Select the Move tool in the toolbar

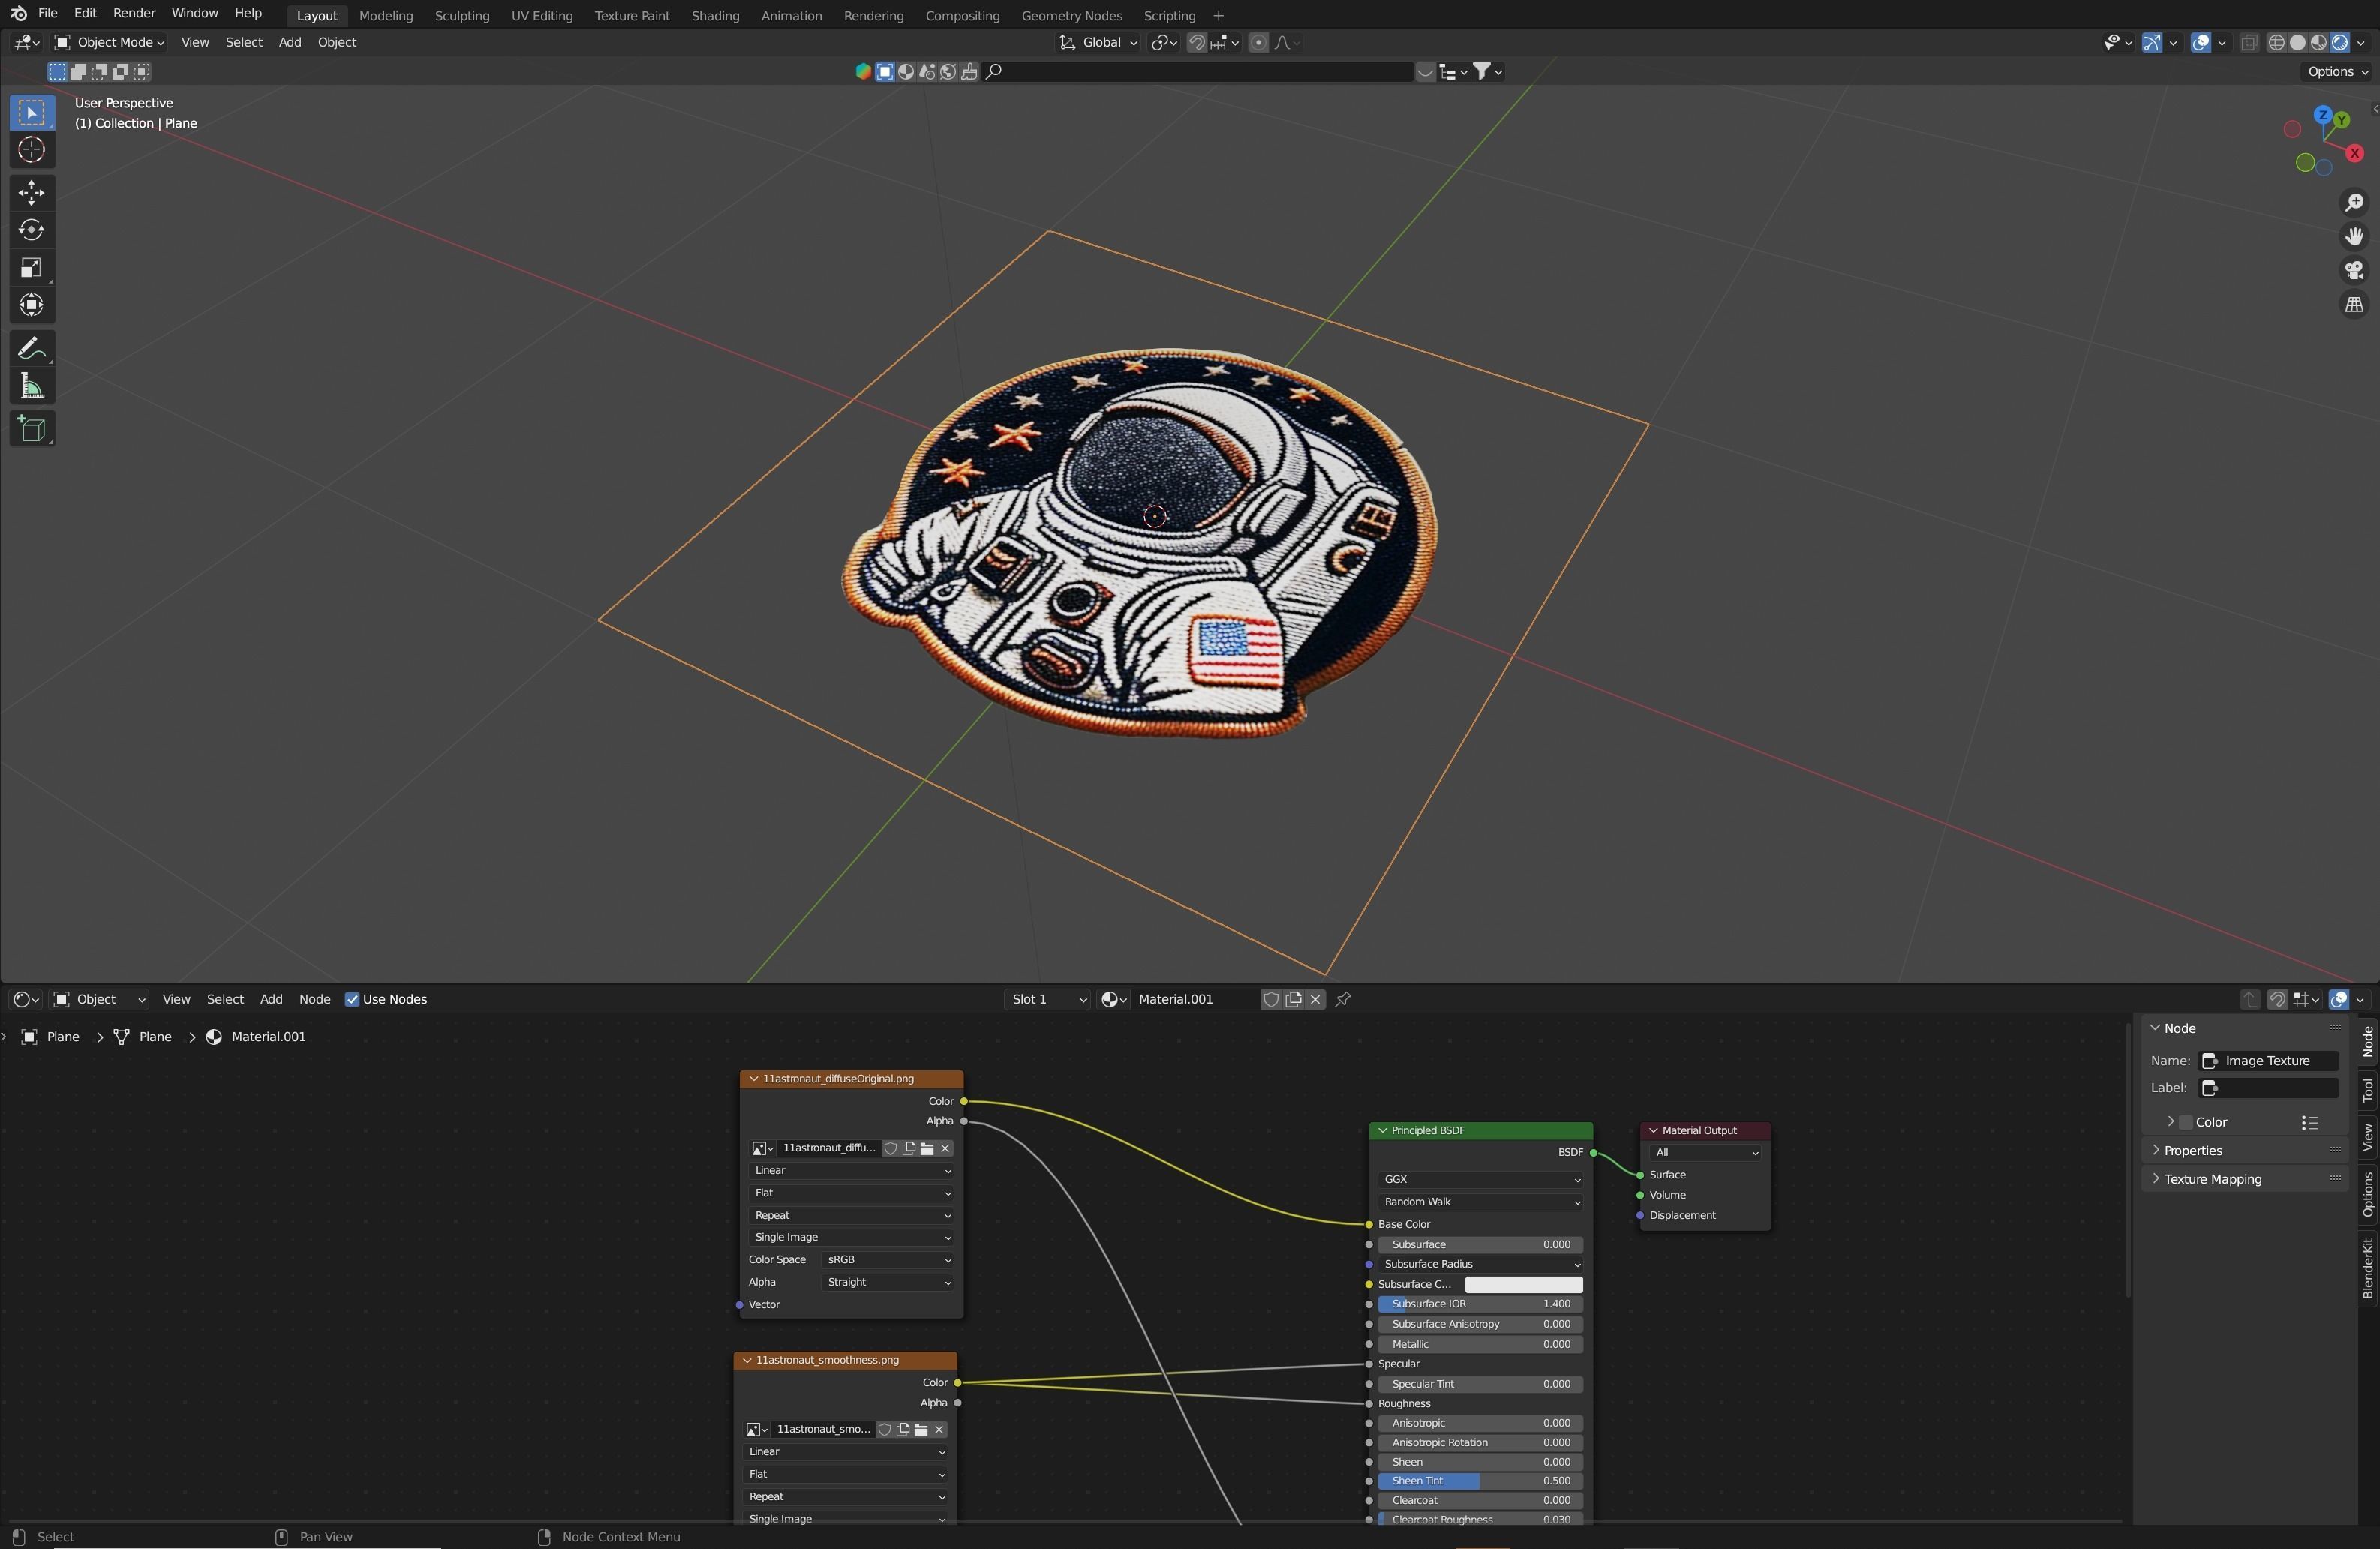point(31,192)
